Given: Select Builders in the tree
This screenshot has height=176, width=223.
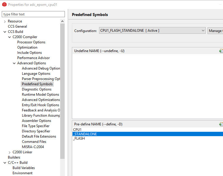Looking at the screenshot, I should 14,157.
